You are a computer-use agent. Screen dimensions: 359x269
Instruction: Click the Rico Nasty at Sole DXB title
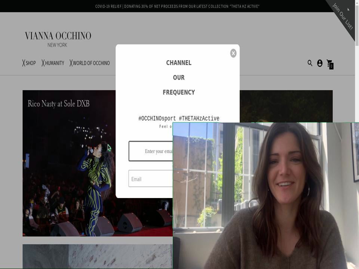59,103
